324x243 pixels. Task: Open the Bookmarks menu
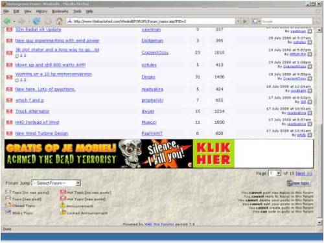pos(60,12)
